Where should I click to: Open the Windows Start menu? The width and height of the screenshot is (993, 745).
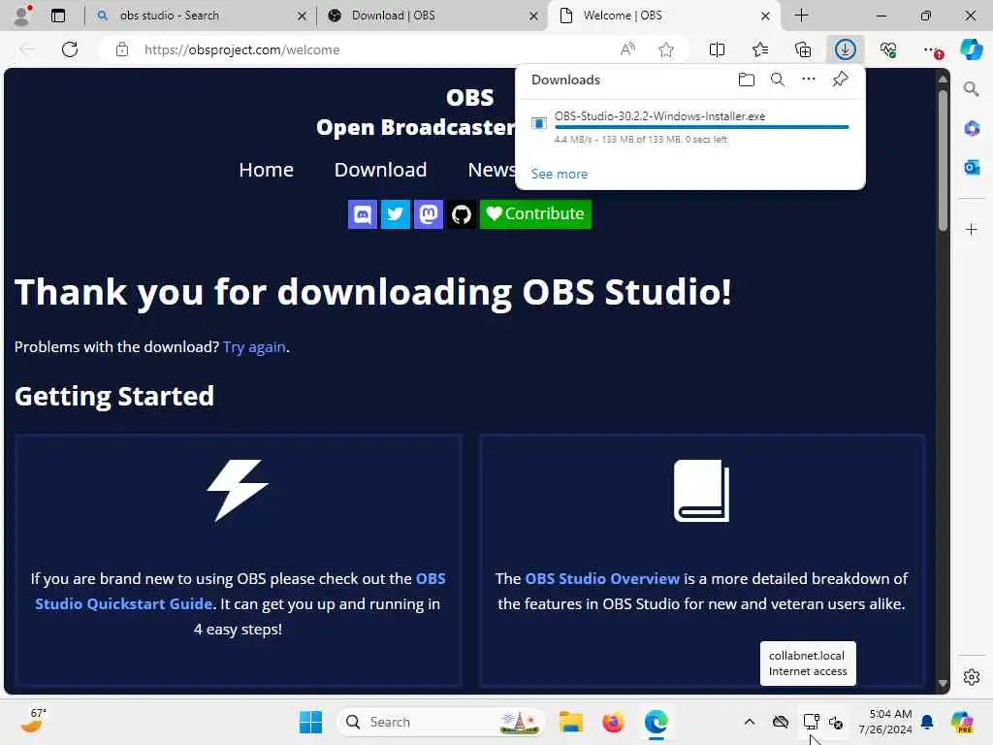pyautogui.click(x=311, y=722)
